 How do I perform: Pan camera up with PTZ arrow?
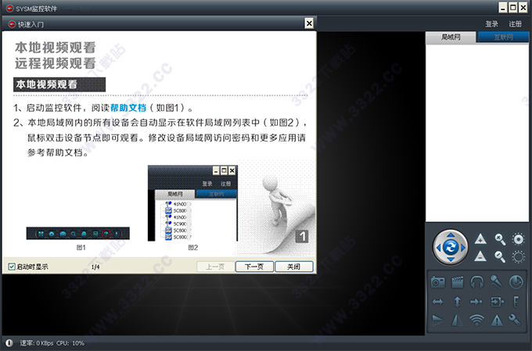click(x=450, y=235)
